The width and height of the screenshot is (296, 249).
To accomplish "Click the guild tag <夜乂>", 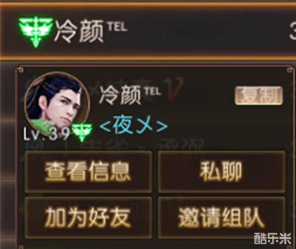I will click(134, 125).
